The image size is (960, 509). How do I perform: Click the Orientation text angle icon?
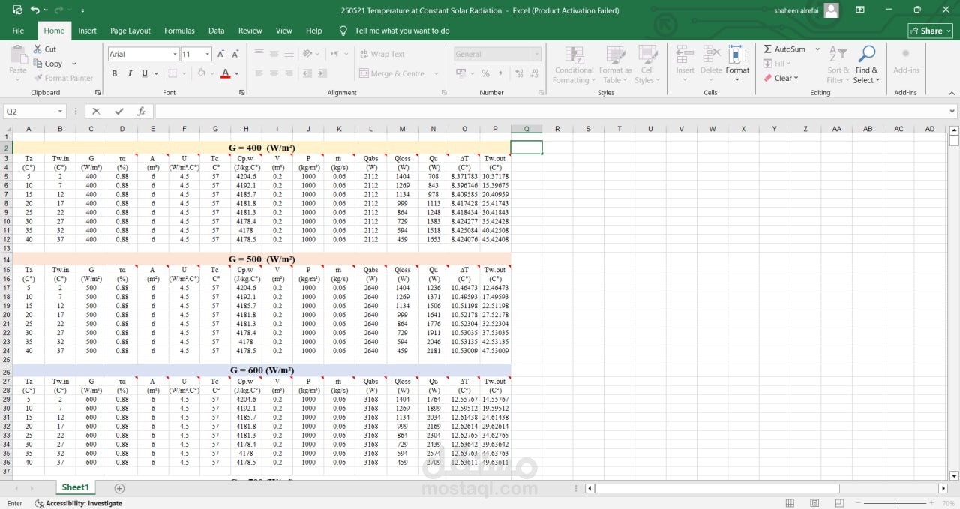pyautogui.click(x=307, y=54)
